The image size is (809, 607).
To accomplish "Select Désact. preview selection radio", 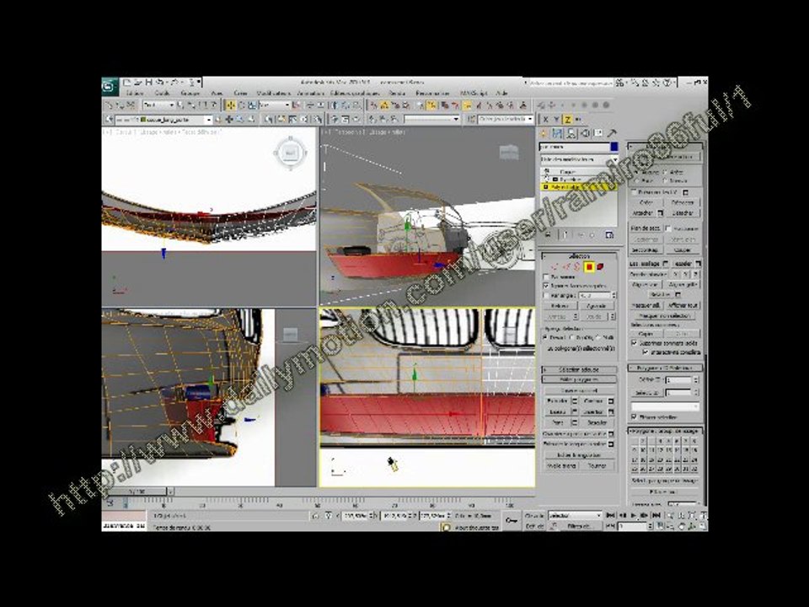I will click(x=546, y=337).
